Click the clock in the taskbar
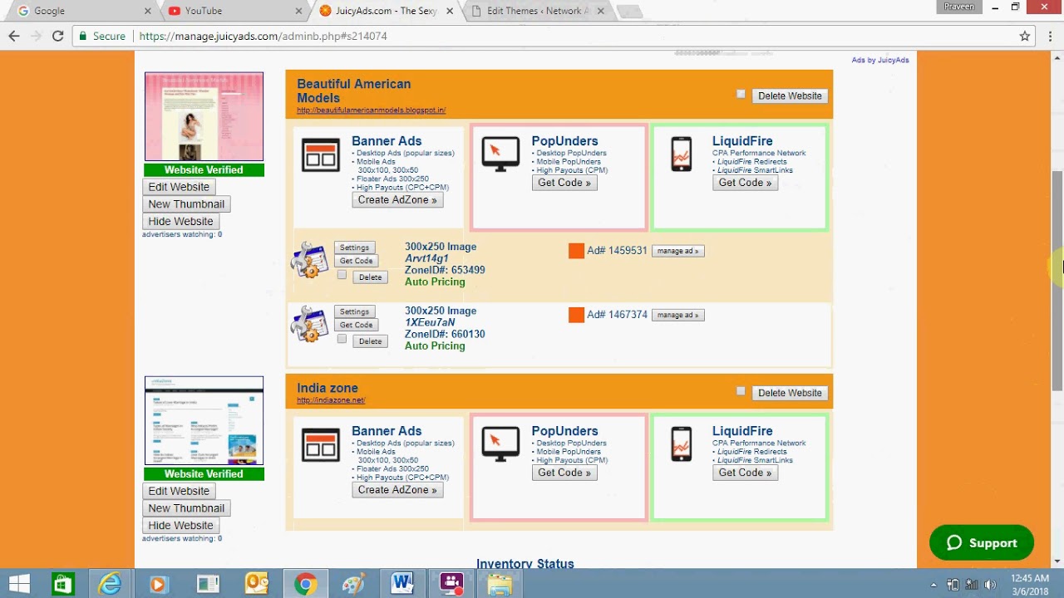 [1031, 584]
